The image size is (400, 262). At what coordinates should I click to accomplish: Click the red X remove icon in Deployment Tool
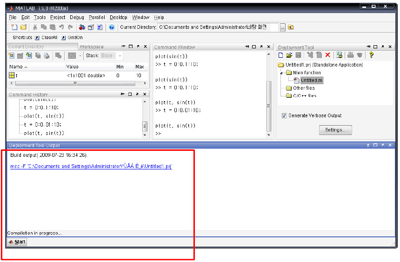click(328, 55)
